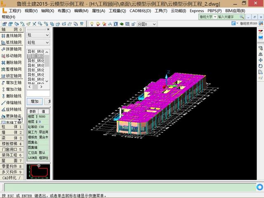
Task: Click the light bulb icon in toolbar
Action: (x=92, y=24)
